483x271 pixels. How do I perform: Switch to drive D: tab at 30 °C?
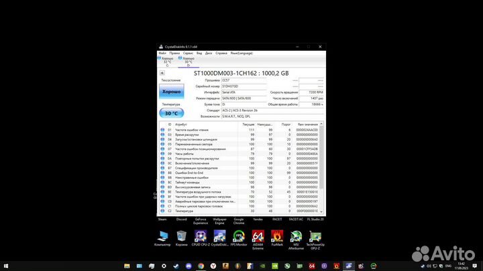point(189,62)
